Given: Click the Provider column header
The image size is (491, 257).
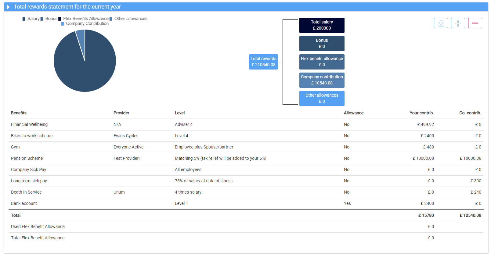Looking at the screenshot, I should [x=121, y=113].
